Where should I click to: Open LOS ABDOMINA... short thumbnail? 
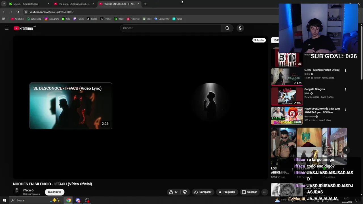coord(283,146)
